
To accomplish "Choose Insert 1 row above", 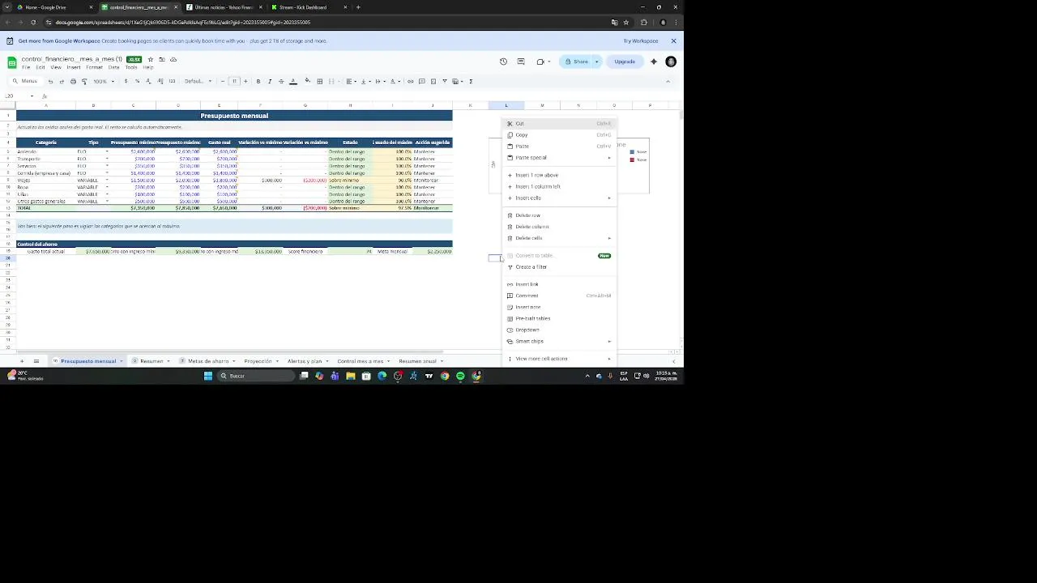I will click(x=559, y=175).
